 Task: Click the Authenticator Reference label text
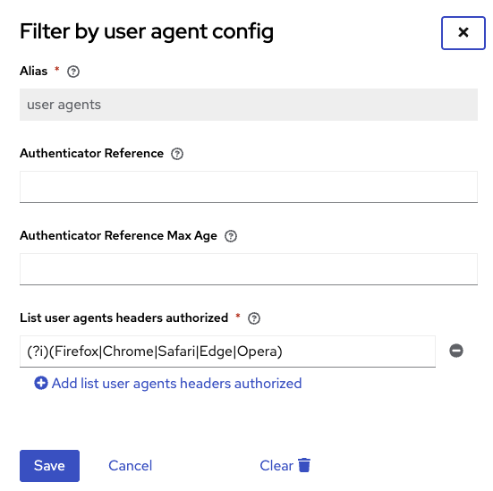click(92, 154)
